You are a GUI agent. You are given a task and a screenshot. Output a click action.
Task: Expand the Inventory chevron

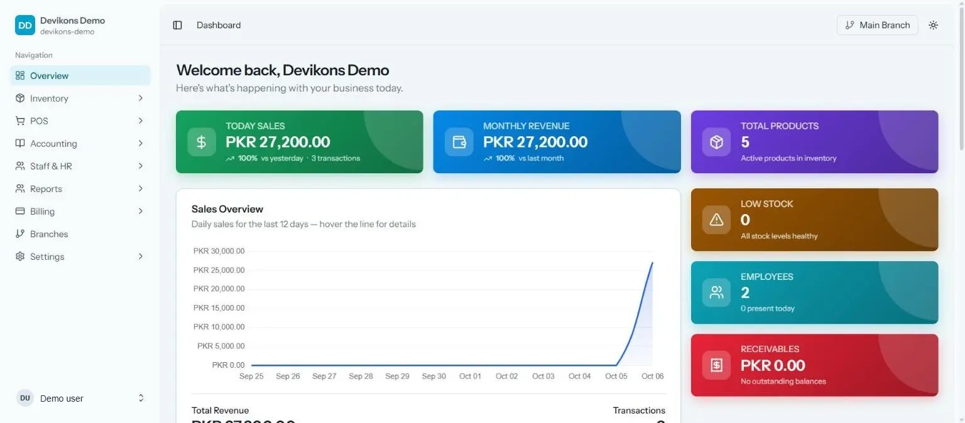[141, 98]
